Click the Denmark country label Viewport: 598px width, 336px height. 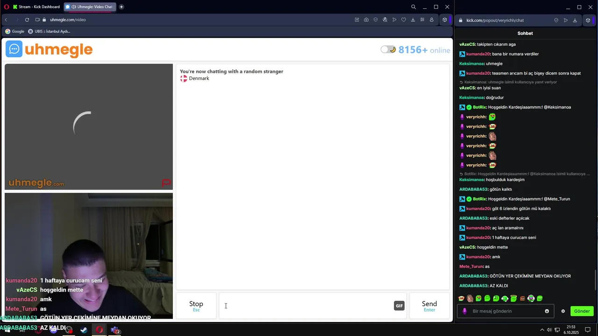coord(199,78)
